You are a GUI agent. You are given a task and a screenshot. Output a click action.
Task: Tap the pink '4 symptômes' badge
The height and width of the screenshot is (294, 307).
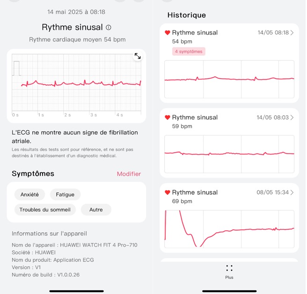coord(189,51)
